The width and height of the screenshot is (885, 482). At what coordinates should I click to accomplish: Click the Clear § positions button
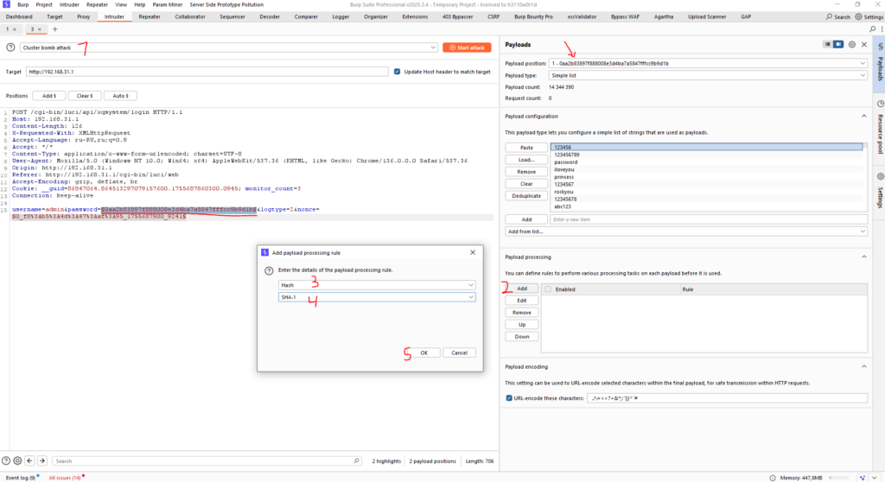tap(85, 96)
